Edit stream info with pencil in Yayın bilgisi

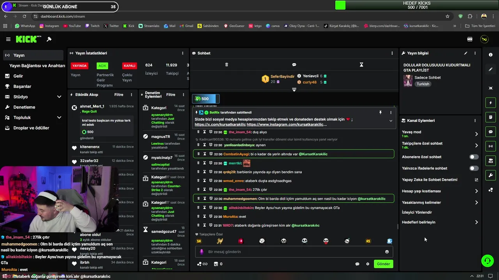click(x=465, y=53)
